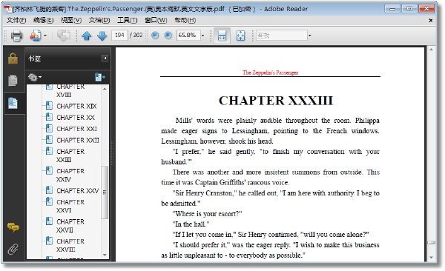Open the find options dropdown arrow
Viewport: 445px width, 271px height.
pos(309,36)
